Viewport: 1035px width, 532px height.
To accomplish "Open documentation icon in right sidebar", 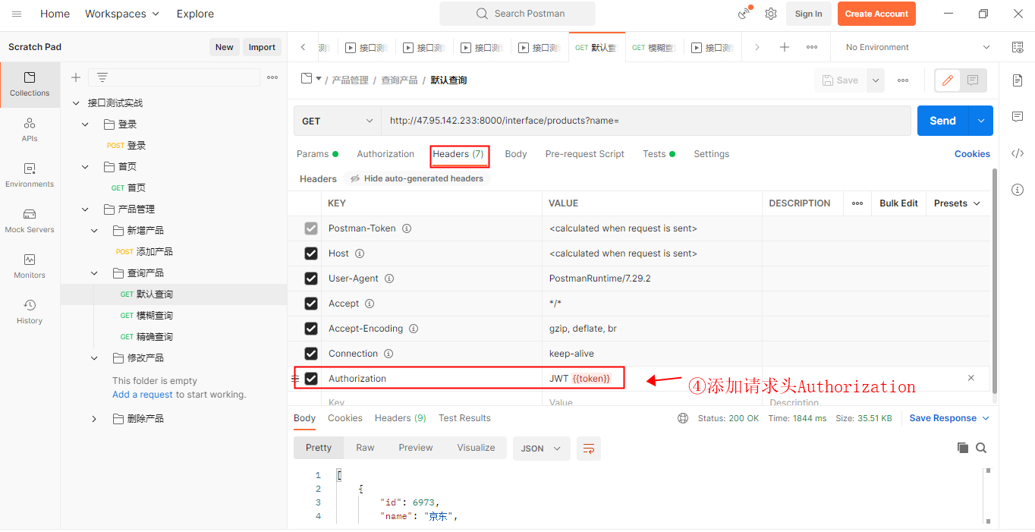I will [1018, 80].
